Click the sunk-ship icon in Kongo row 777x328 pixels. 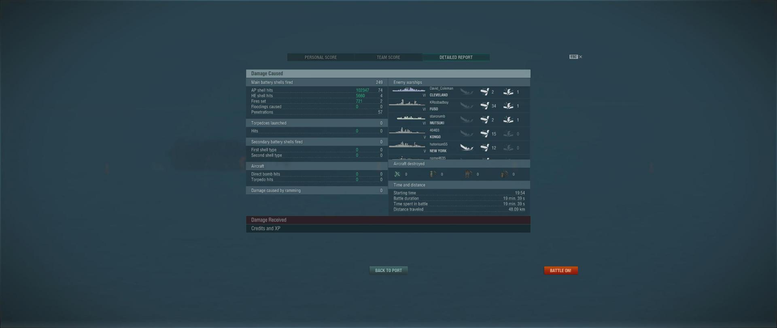point(467,134)
